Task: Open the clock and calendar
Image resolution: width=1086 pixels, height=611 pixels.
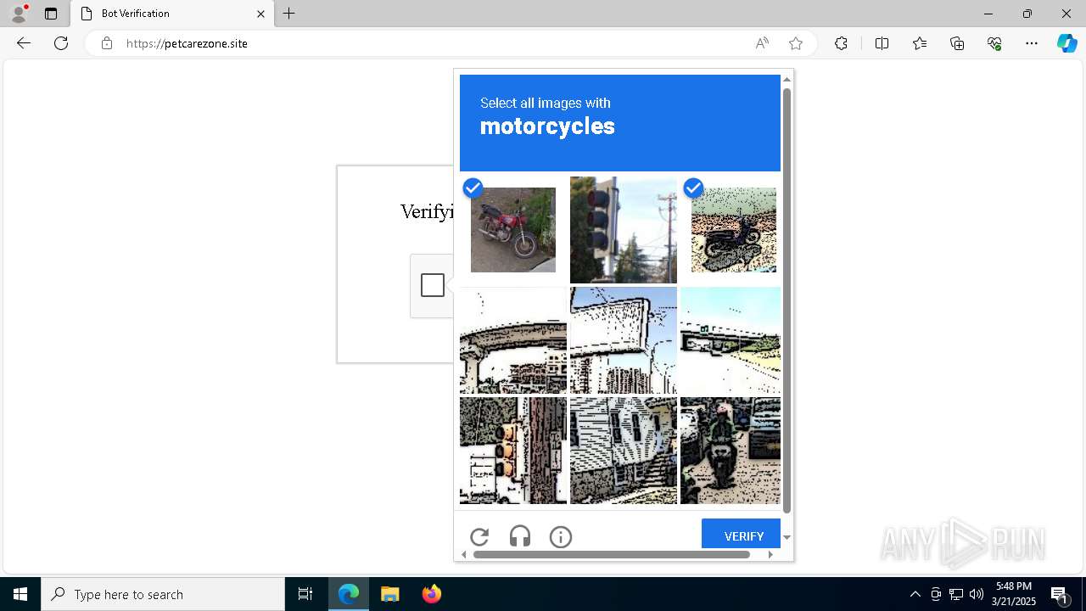Action: (x=1016, y=594)
